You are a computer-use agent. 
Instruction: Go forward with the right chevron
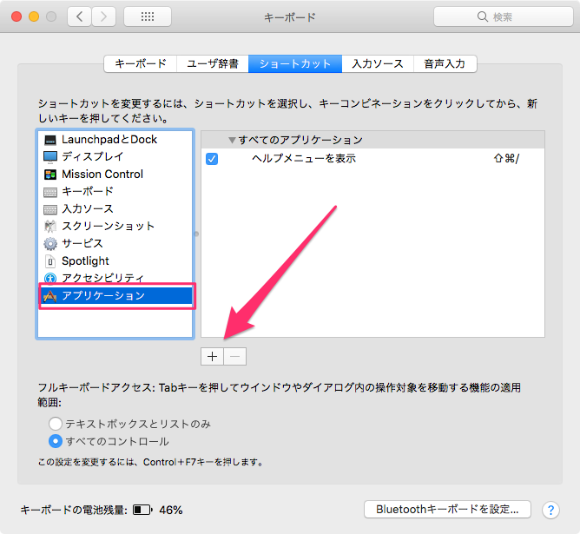(x=103, y=16)
